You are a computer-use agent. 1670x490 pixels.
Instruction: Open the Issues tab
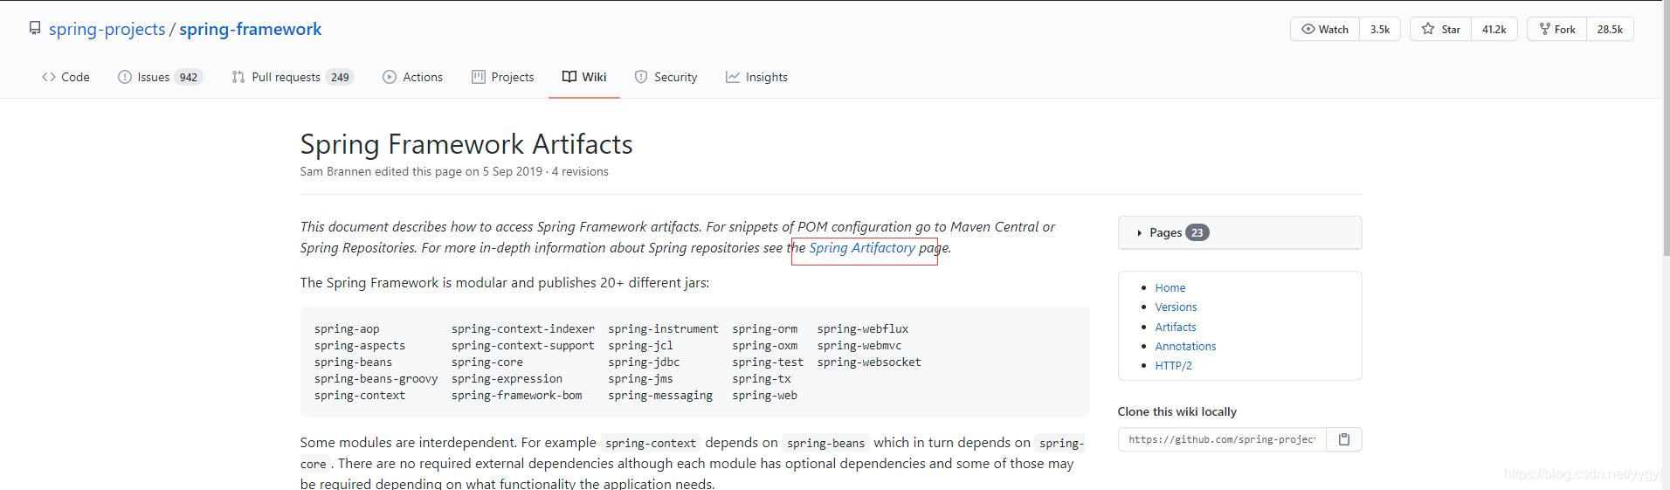[x=160, y=77]
